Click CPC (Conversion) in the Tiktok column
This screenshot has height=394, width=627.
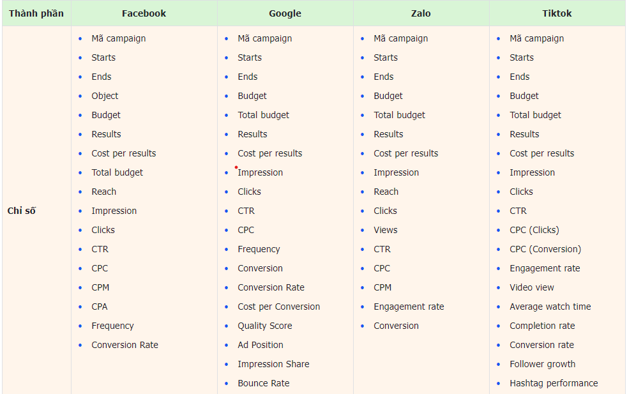click(545, 249)
